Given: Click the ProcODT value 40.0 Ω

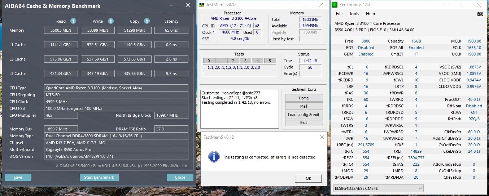Looking at the screenshot, I should point(474,99).
